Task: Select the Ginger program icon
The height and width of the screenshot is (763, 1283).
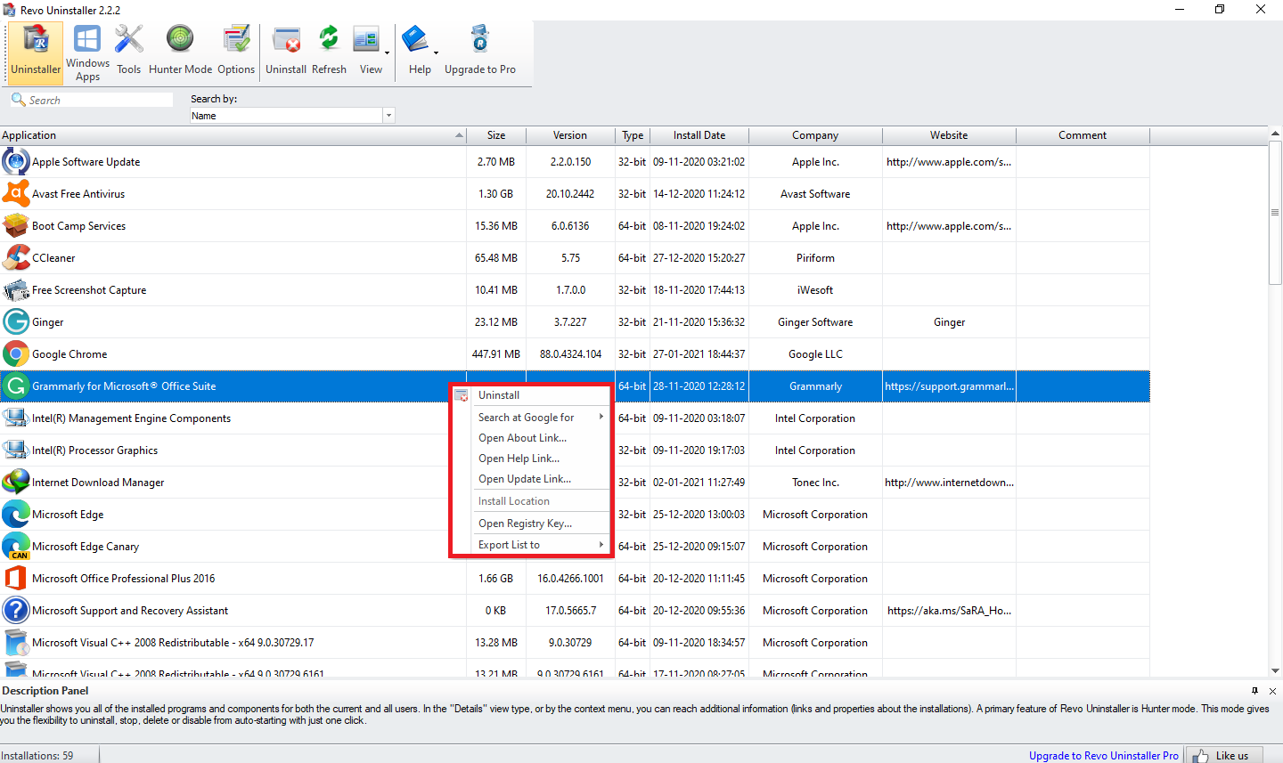Action: (15, 322)
